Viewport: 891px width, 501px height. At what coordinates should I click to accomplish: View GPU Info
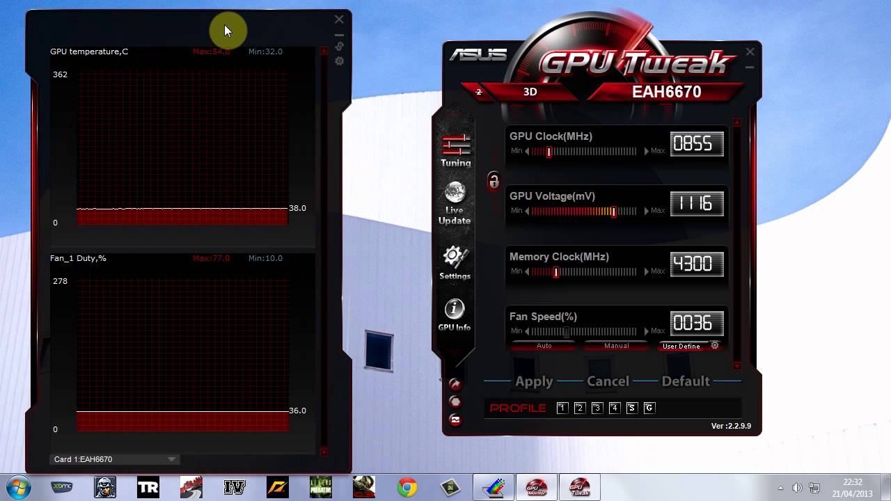[x=454, y=313]
